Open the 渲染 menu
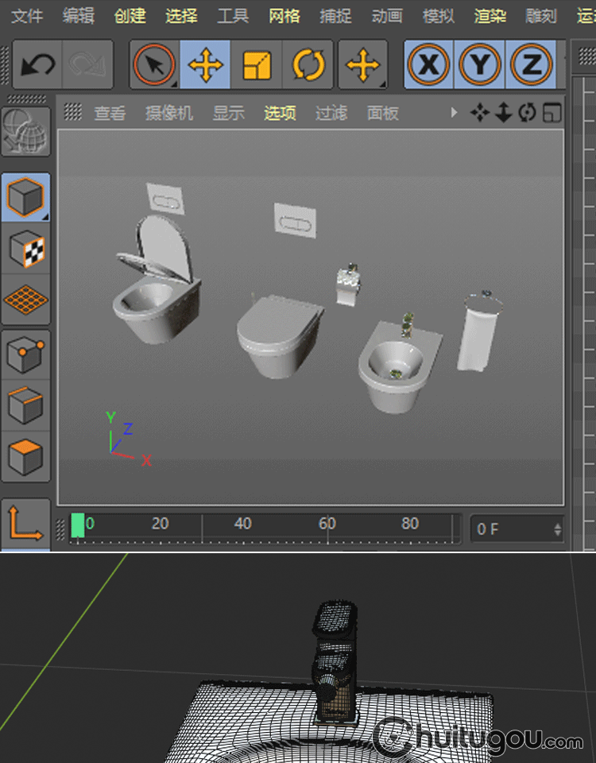This screenshot has height=763, width=596. [x=490, y=16]
